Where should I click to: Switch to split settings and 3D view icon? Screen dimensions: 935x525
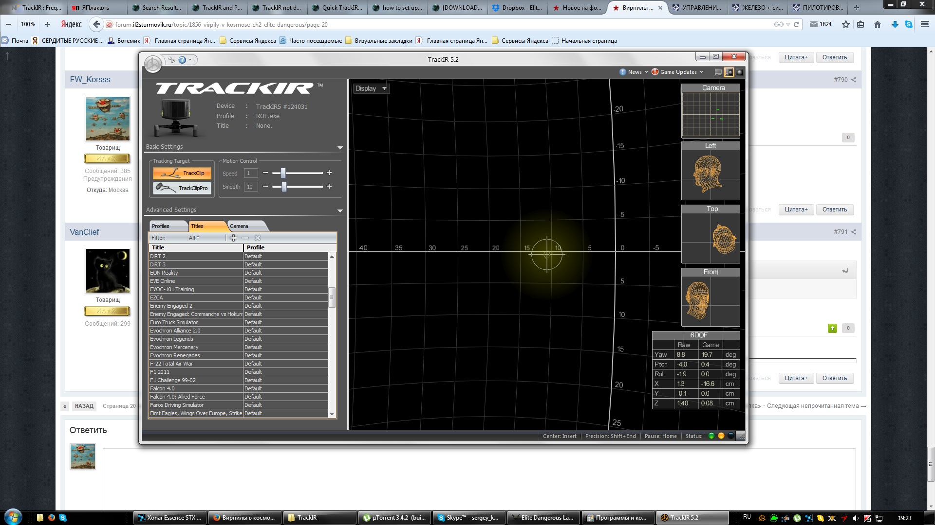tap(729, 72)
